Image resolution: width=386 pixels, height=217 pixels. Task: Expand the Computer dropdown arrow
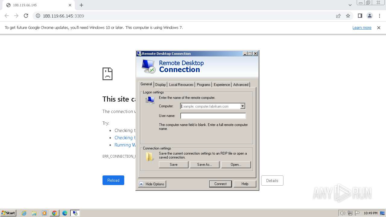click(242, 106)
